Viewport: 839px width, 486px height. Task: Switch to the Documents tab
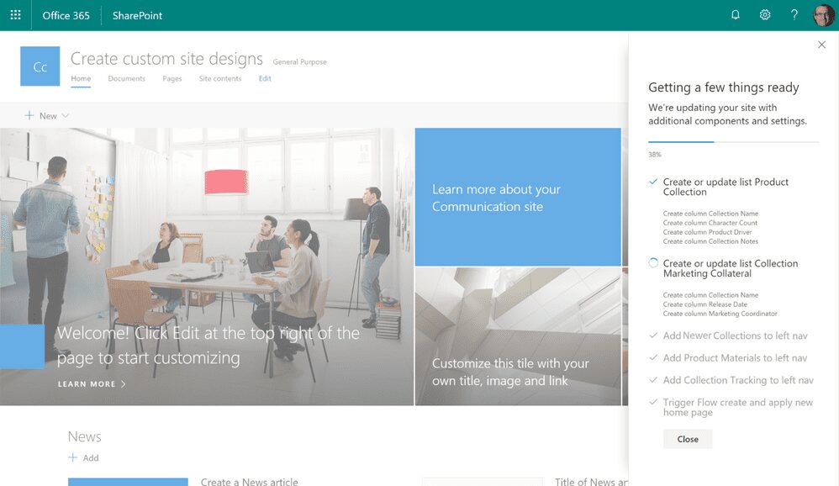(127, 78)
